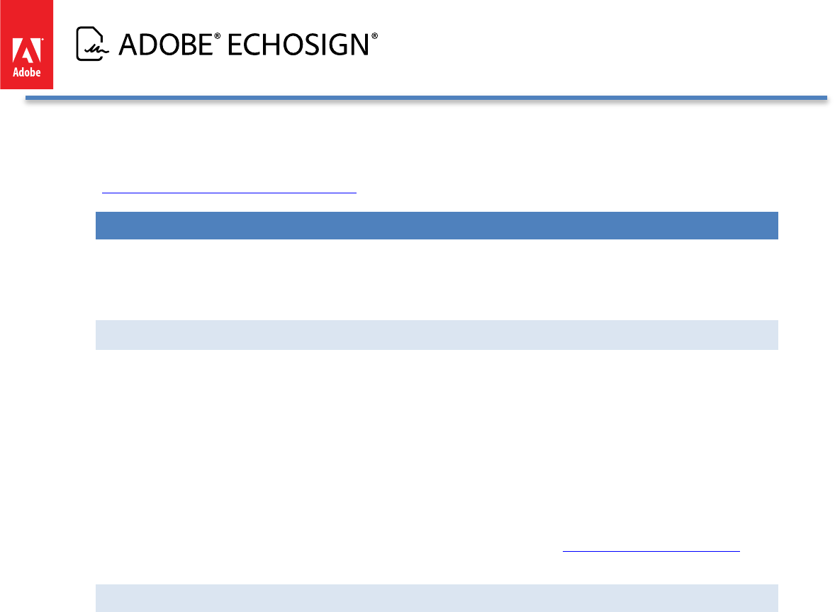
Task: Click the letter N ending ECHOSIGN
Action: point(359,45)
